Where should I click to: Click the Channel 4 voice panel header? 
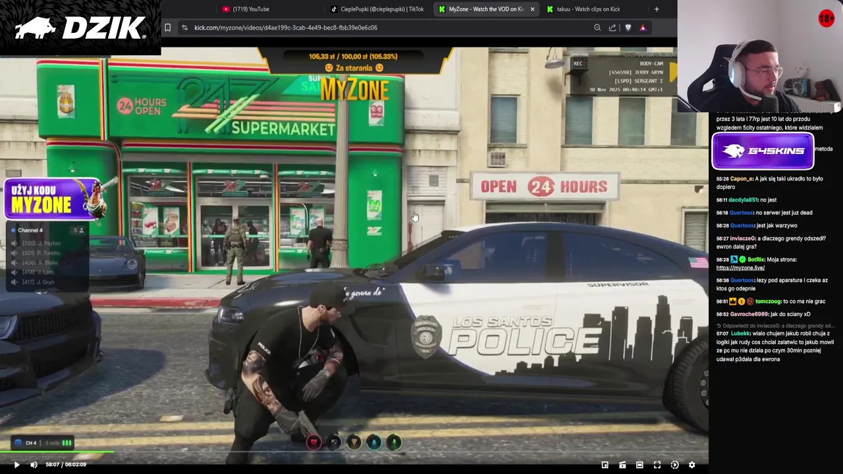(46, 230)
